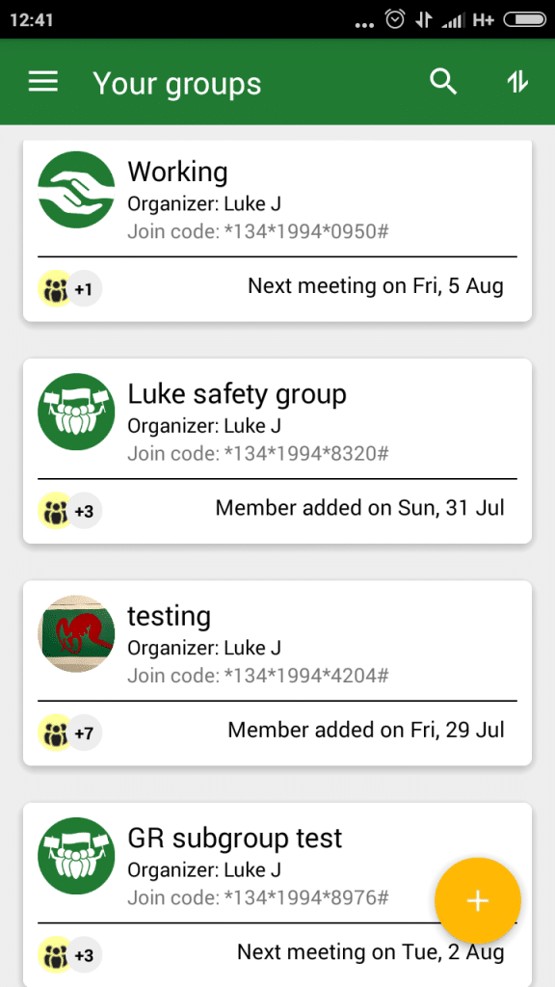
Task: Tap Next meeting on Fri, 5 Aug
Action: [376, 285]
